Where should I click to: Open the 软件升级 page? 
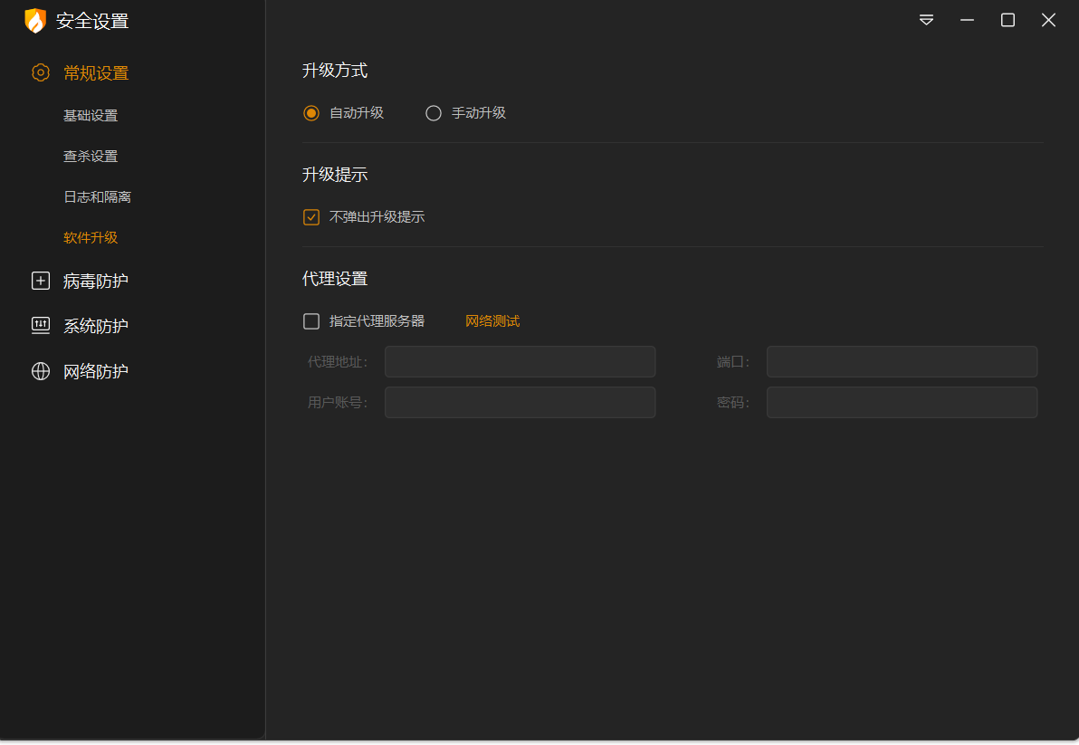tap(91, 237)
